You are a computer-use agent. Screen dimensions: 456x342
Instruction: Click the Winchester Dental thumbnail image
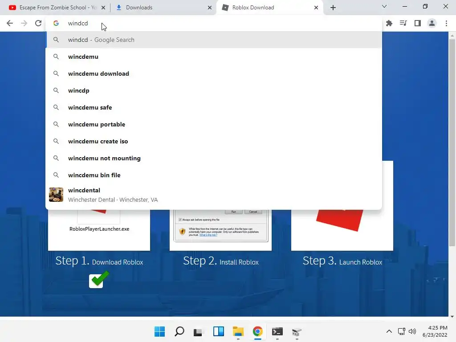point(56,195)
